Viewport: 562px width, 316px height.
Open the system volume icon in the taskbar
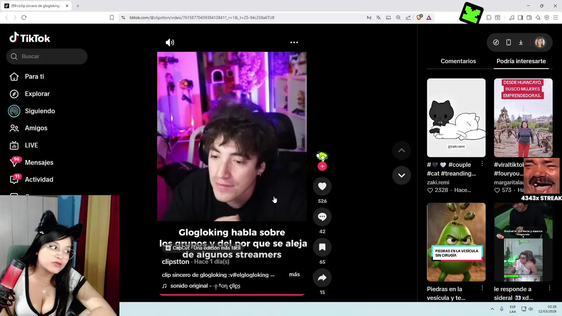[531, 309]
